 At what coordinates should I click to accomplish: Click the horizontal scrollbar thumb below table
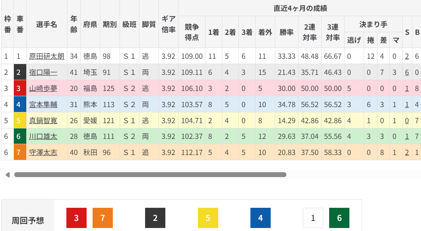coord(150,174)
